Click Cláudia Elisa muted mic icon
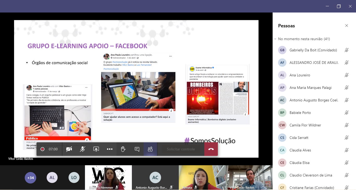Screen dimensions: 356x190 pyautogui.click(x=347, y=163)
